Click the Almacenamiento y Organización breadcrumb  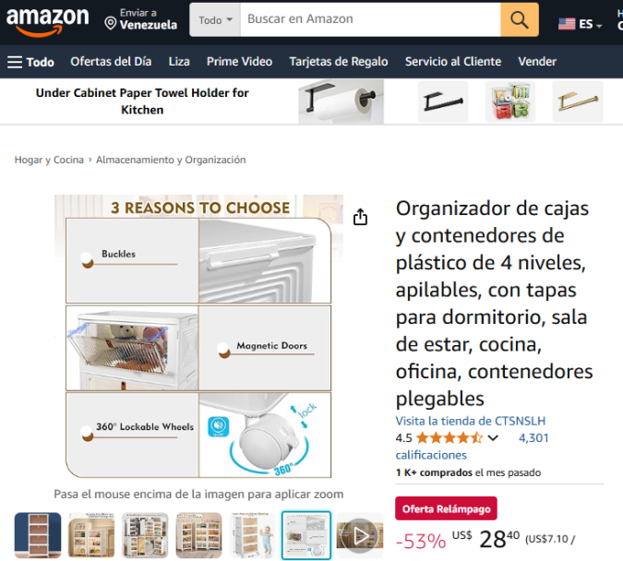[171, 160]
